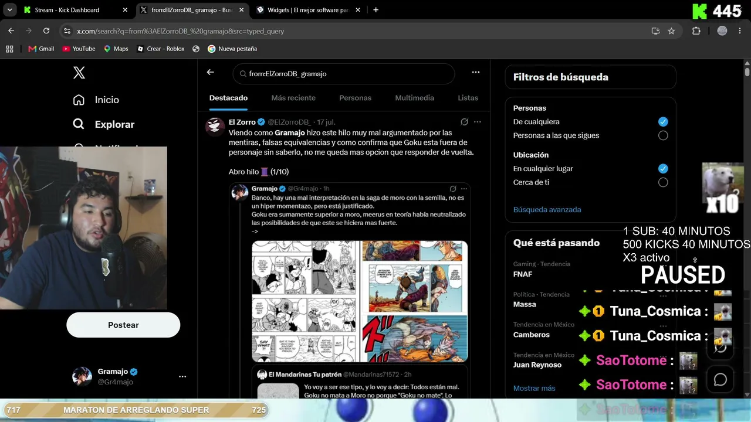Go to Inicio in the sidebar
The height and width of the screenshot is (422, 751).
point(96,100)
